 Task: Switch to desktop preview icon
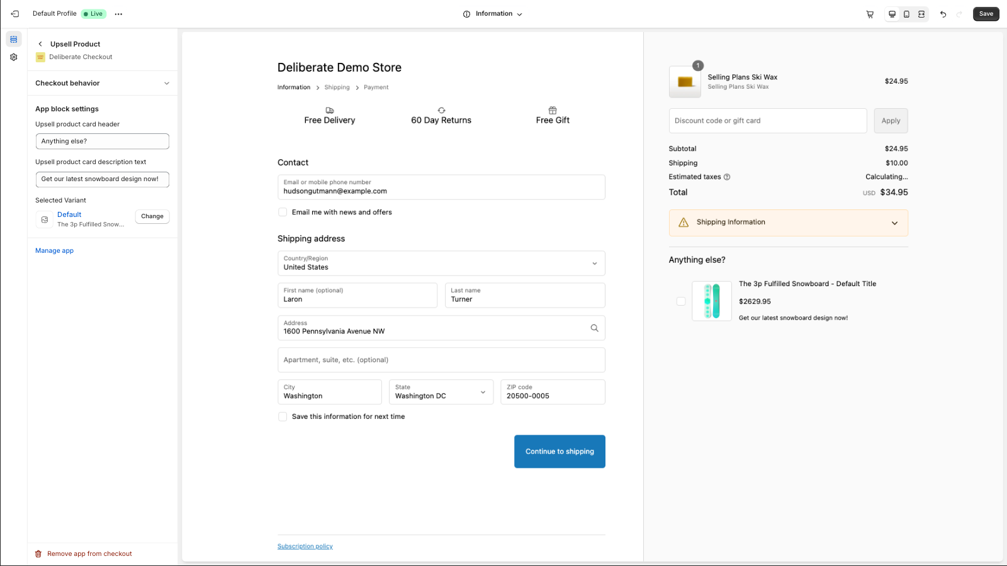[x=892, y=14]
